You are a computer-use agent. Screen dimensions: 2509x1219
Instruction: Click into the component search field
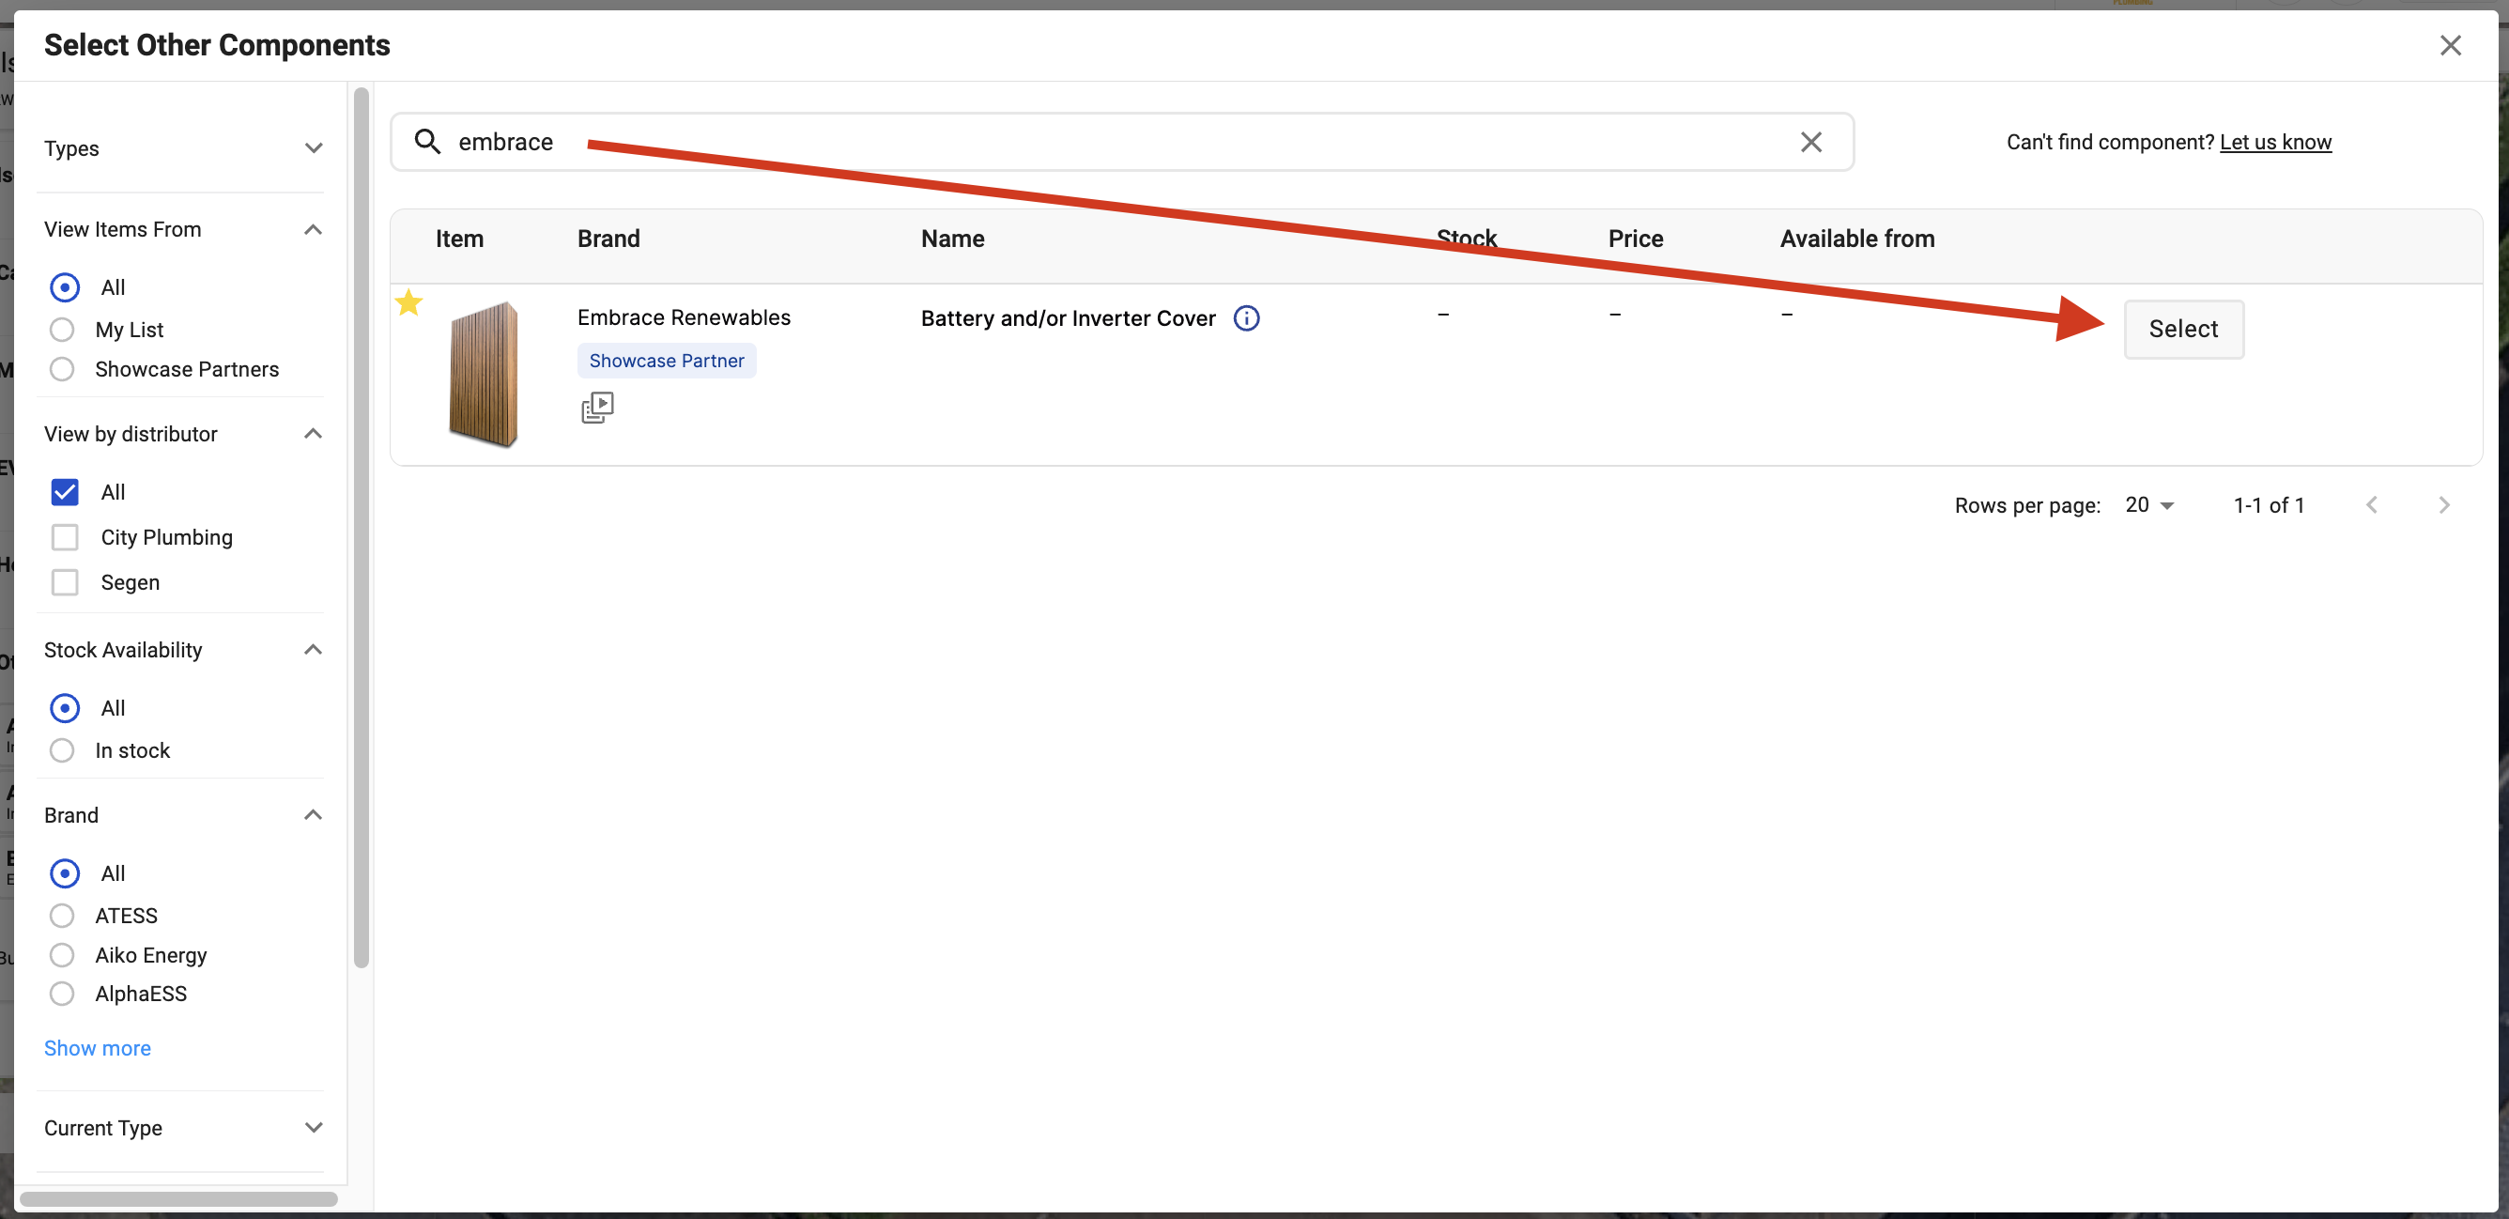pyautogui.click(x=1120, y=142)
